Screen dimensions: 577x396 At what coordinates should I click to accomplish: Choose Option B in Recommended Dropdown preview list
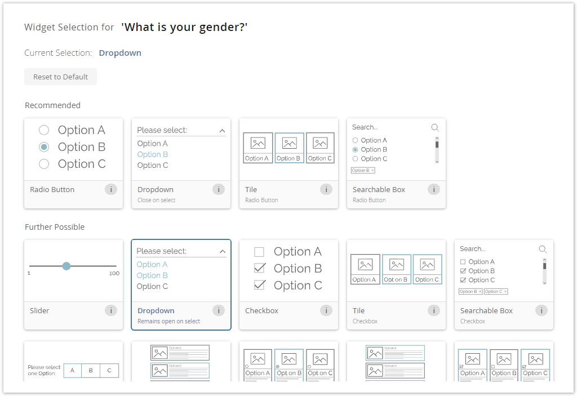coord(152,154)
